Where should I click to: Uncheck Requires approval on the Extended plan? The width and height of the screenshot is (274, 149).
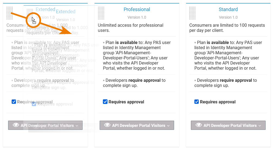pos(14,102)
